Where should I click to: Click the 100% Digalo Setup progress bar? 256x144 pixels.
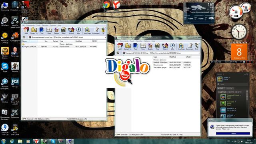(x=233, y=133)
